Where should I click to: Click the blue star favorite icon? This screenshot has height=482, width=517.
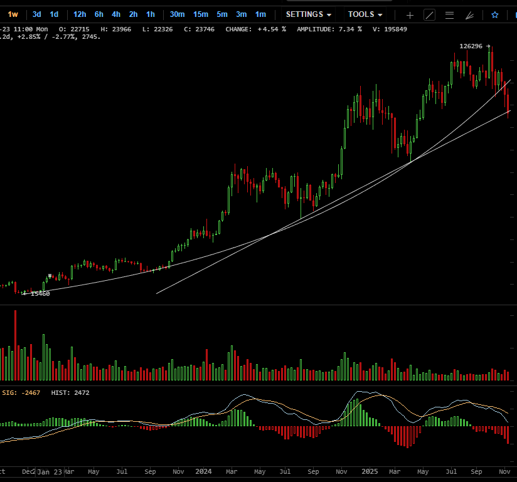tap(494, 14)
